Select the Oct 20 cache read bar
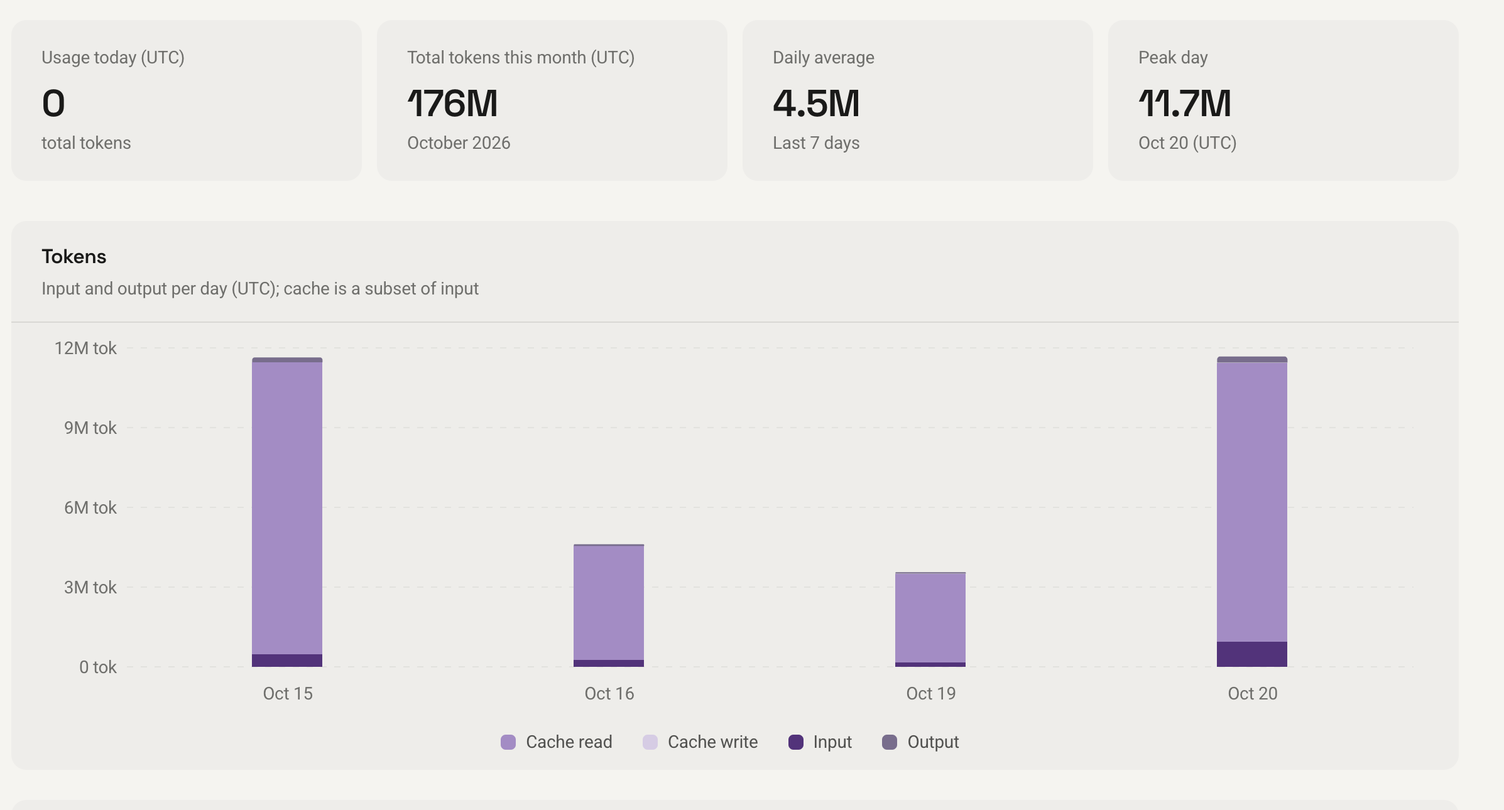Viewport: 1504px width, 810px height. point(1252,502)
